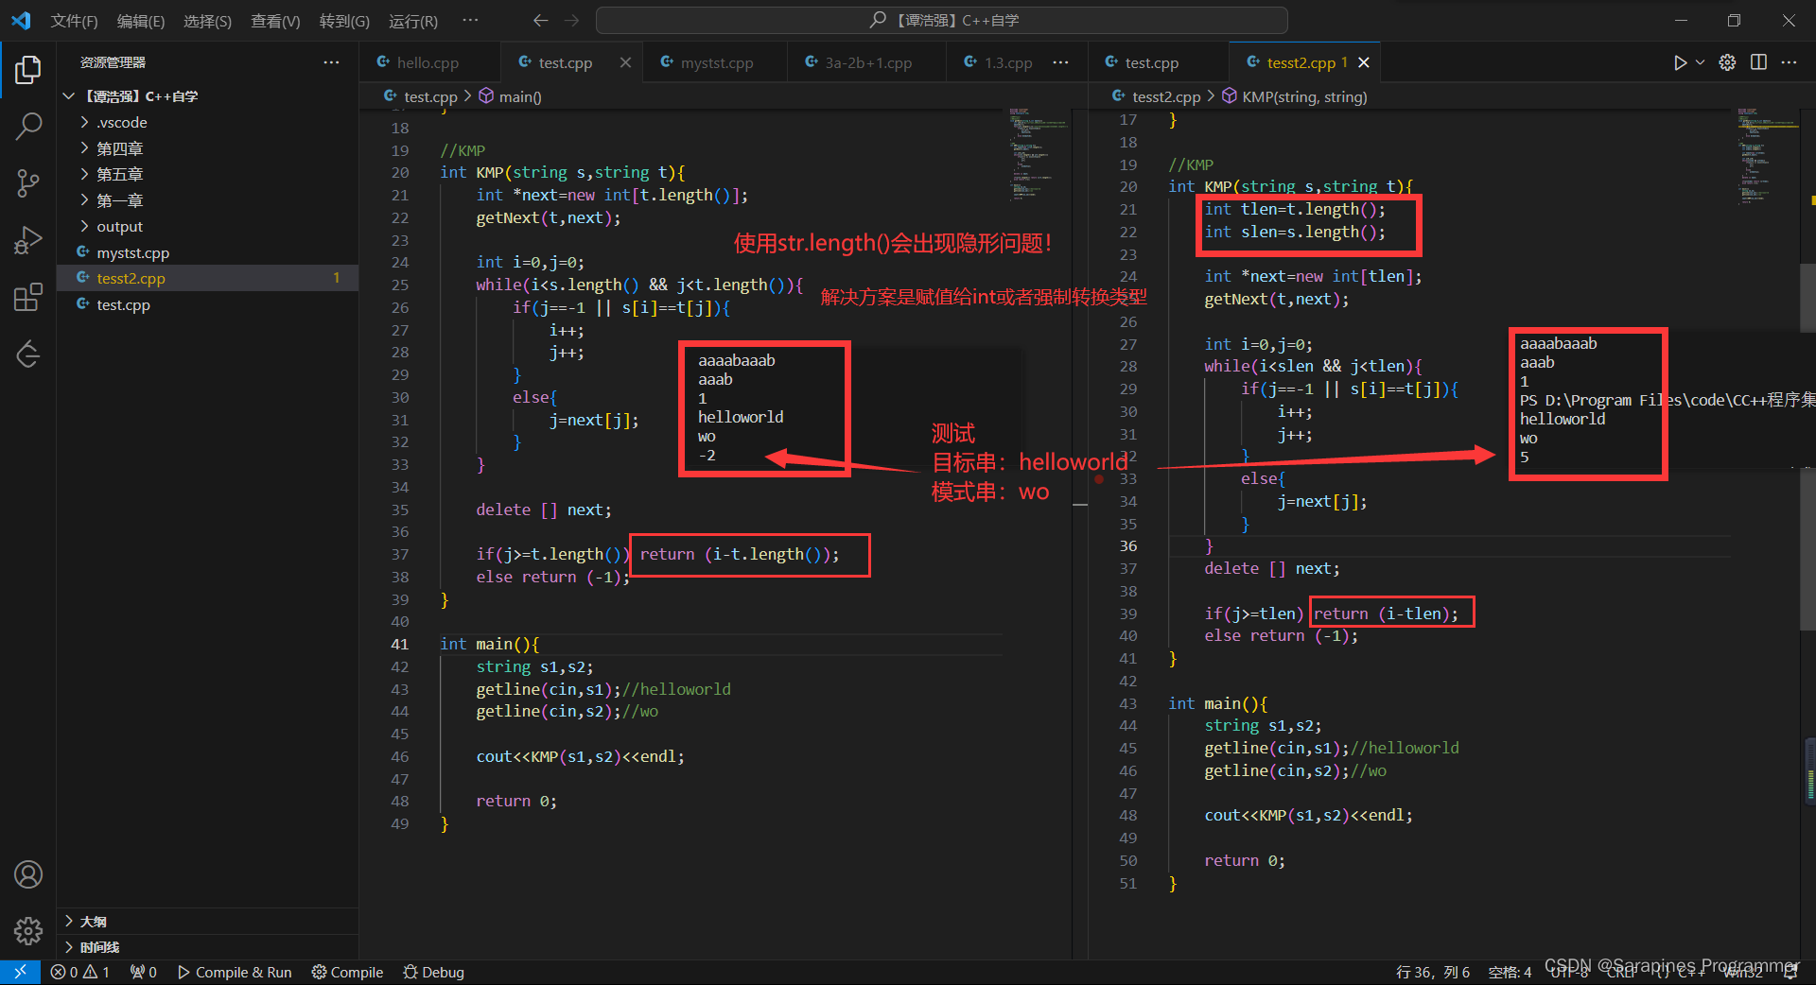Split the editor using the split icon
This screenshot has width=1816, height=985.
click(1758, 61)
